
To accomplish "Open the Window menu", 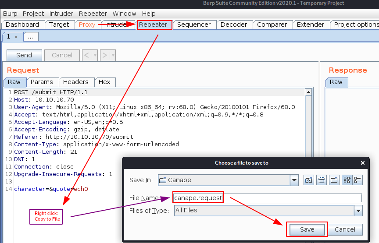I will click(x=124, y=14).
